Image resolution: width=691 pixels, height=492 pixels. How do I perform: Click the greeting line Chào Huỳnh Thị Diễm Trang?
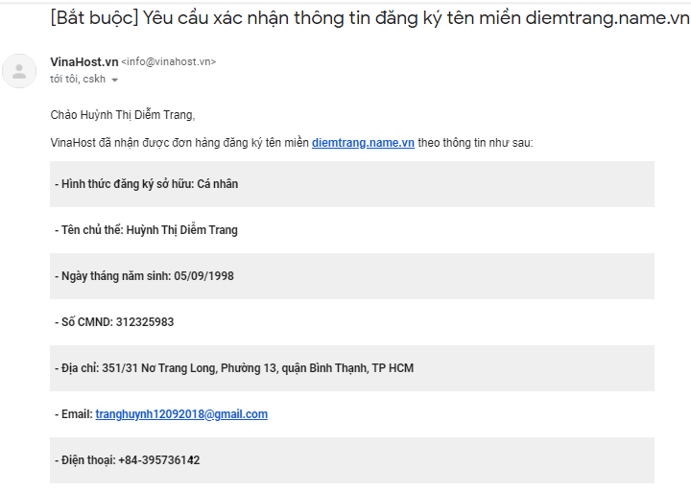pyautogui.click(x=123, y=115)
